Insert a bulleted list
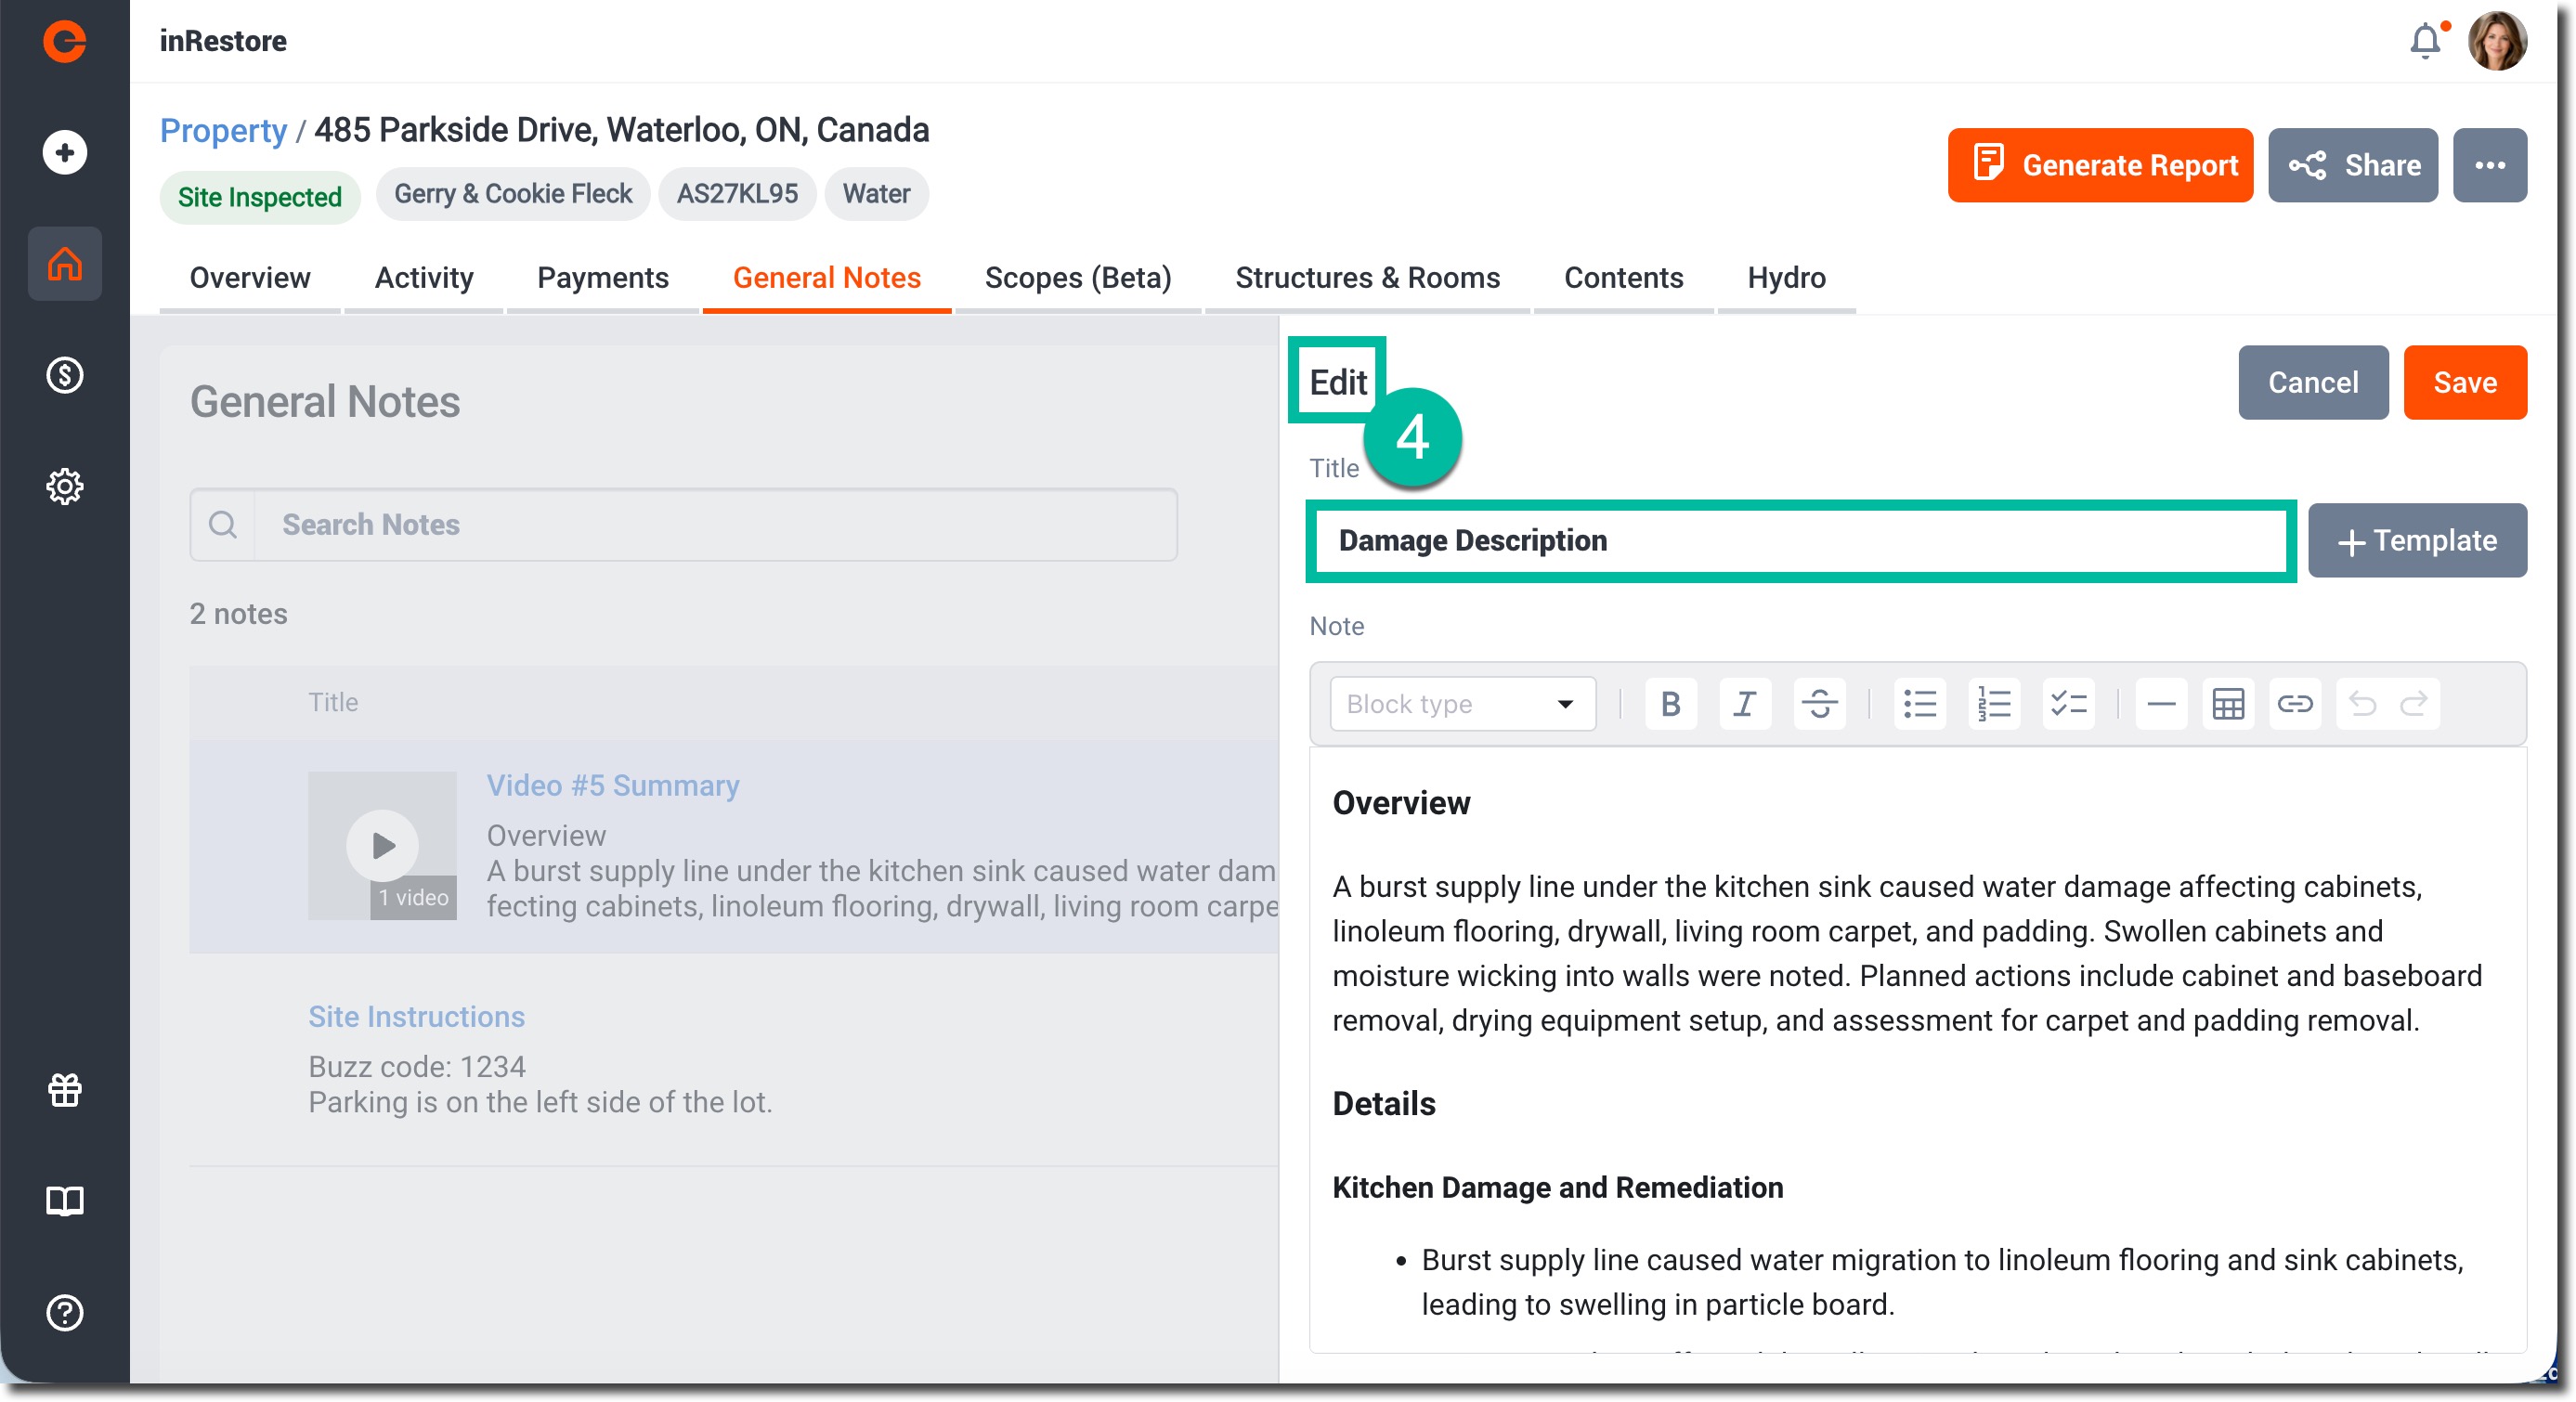The height and width of the screenshot is (1402, 2576). (1919, 704)
